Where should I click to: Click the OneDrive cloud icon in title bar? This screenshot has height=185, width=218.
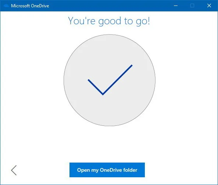point(6,6)
